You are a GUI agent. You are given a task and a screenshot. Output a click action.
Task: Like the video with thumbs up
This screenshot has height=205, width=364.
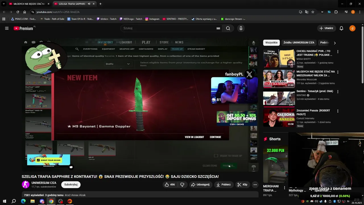(169, 184)
